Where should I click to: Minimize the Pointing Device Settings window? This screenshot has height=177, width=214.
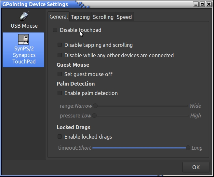coord(196,4)
